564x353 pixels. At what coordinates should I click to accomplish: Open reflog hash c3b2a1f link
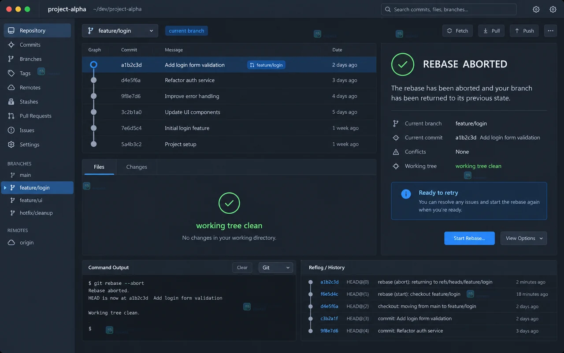click(329, 319)
